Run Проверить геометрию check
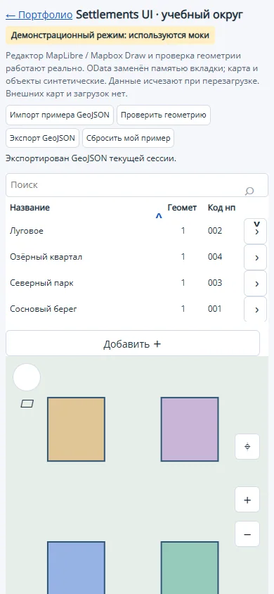The width and height of the screenshot is (274, 594). pyautogui.click(x=163, y=115)
